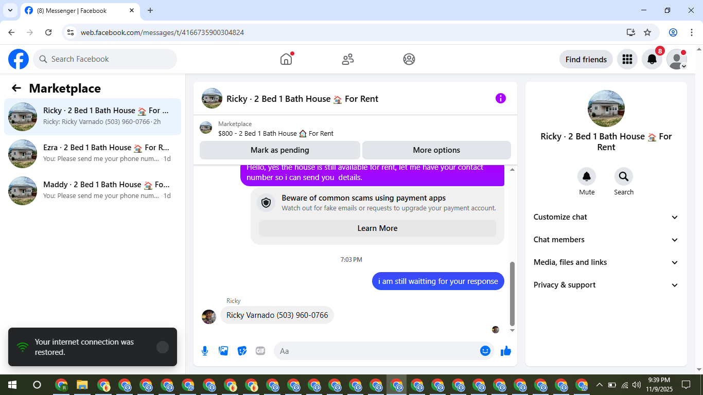Open the $800 2 Bed 1 Bath listing link
703x395 pixels.
click(276, 134)
